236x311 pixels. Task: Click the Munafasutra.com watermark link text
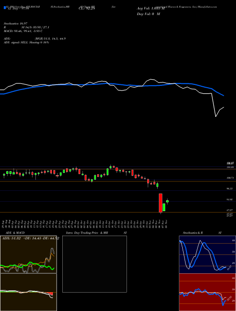point(207,7)
